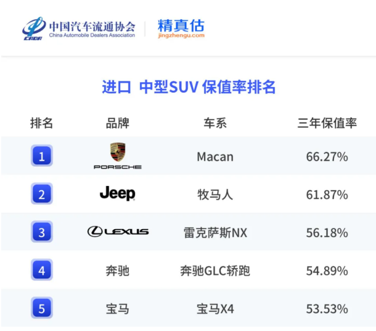Click the 雷克萨斯NX model entry

(215, 232)
